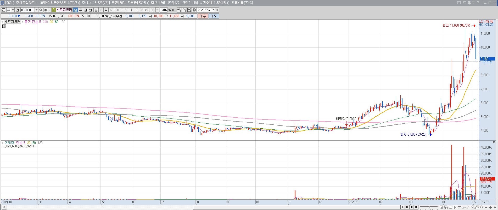Screen dimensions: 498x210
Task: Open the interval dropdown after the last 30
Action: [157, 10]
